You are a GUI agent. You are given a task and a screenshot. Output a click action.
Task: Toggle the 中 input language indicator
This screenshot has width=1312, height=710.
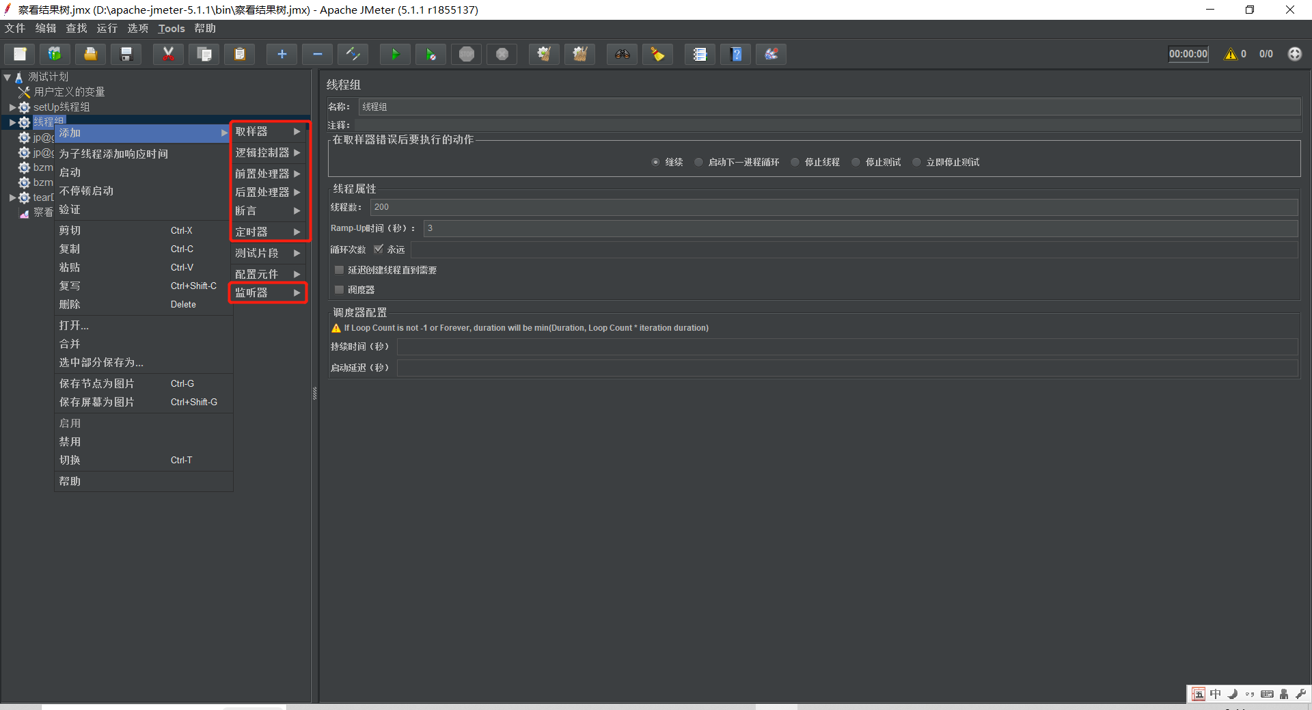(1215, 694)
